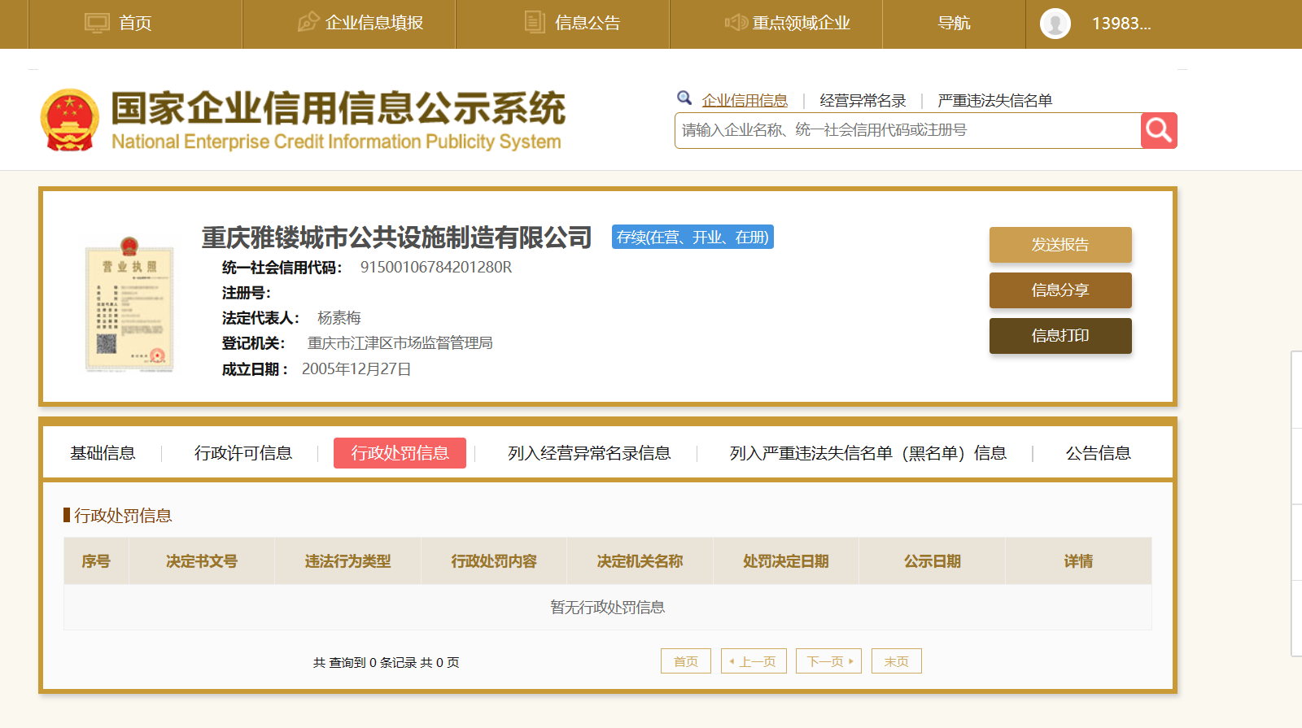Click the red search magnifier button
Screen dimensions: 1302x728
[1159, 130]
